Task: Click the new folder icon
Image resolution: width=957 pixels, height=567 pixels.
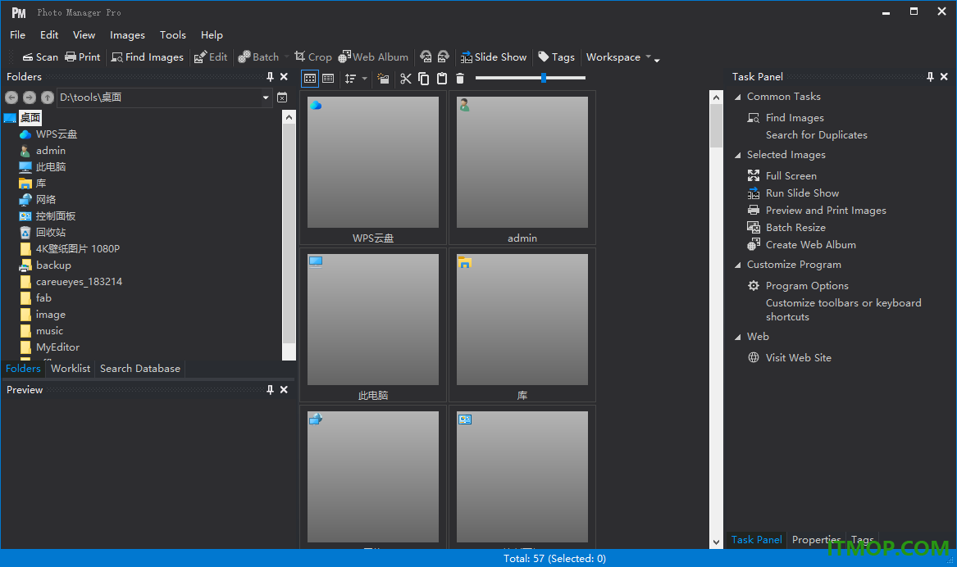Action: pyautogui.click(x=383, y=78)
